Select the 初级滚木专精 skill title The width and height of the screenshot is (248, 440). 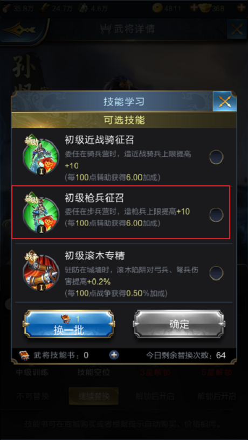[x=95, y=256]
